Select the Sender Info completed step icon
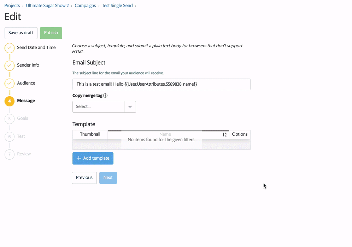 pos(9,66)
